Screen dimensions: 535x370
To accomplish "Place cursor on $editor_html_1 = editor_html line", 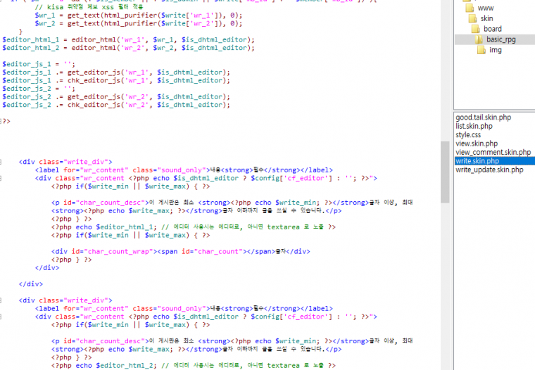I will click(x=128, y=39).
